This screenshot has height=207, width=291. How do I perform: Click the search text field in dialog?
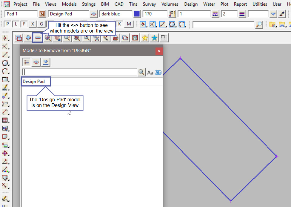click(x=80, y=72)
